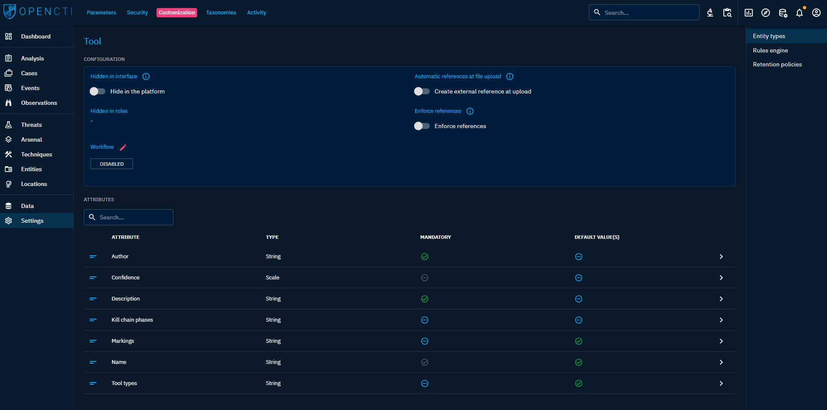Click the Locations globe icon
The width and height of the screenshot is (827, 410).
(x=8, y=184)
